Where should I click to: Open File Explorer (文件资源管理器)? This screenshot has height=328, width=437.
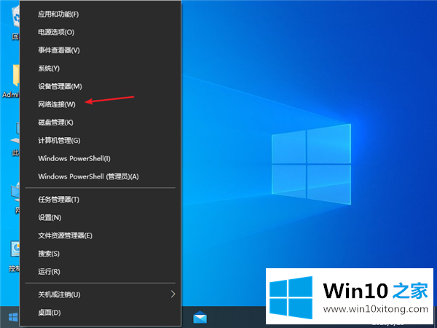coord(101,235)
